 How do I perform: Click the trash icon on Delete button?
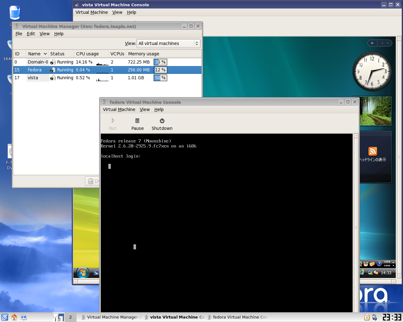coord(91,181)
